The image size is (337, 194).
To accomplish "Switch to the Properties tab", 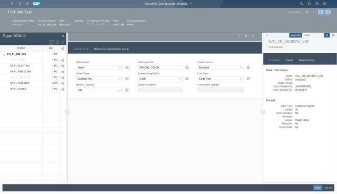I will tap(274, 60).
